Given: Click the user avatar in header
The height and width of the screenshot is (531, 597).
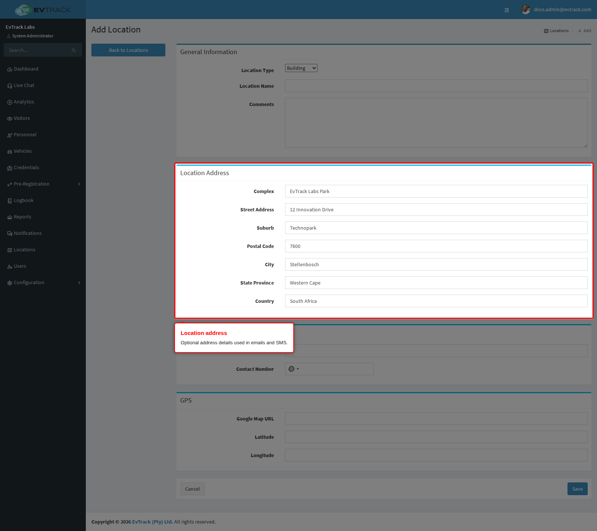Looking at the screenshot, I should 526,10.
